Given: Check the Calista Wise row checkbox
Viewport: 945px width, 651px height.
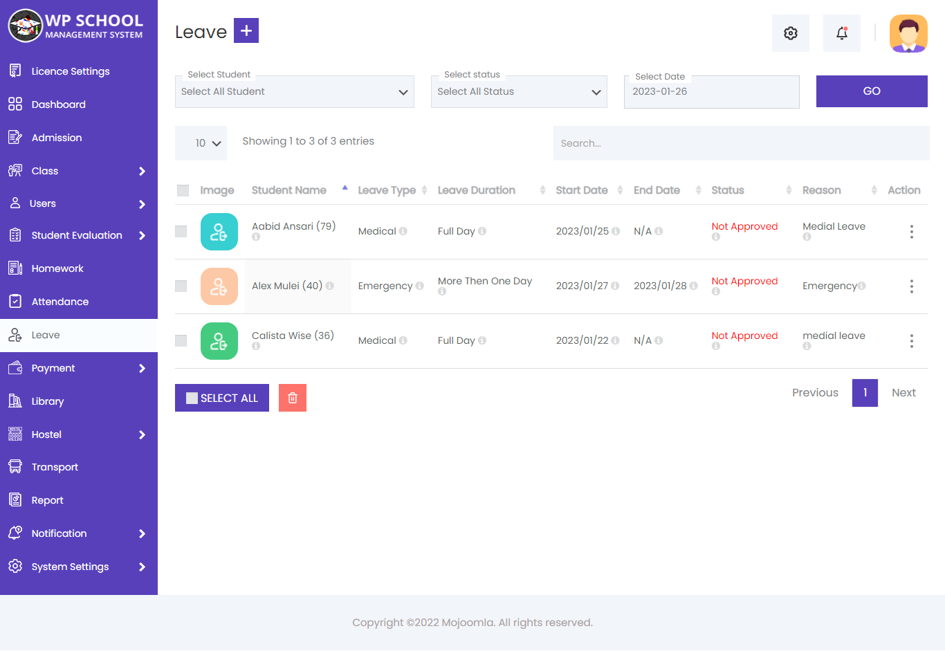Looking at the screenshot, I should tap(181, 340).
